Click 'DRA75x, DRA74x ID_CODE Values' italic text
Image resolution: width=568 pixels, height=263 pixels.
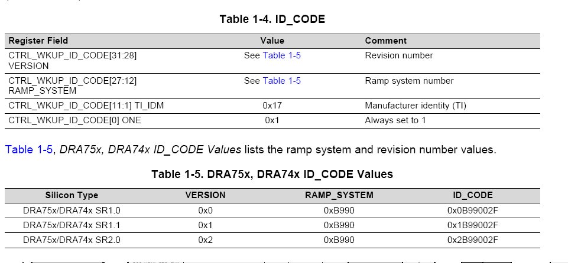(x=150, y=150)
